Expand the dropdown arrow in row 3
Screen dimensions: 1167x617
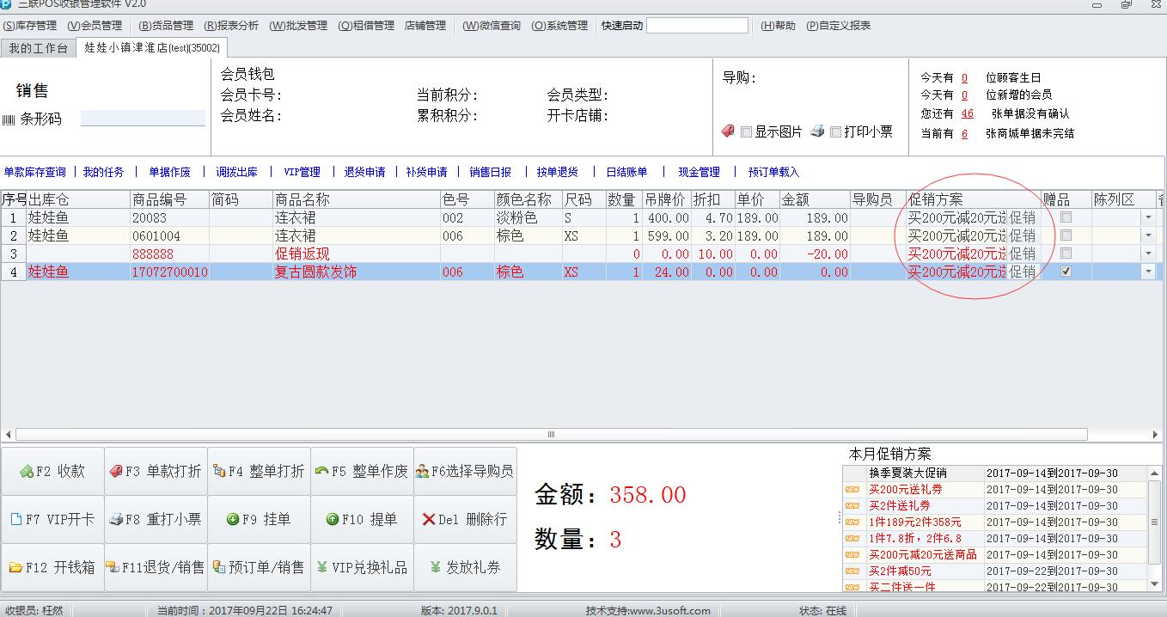[x=1147, y=254]
